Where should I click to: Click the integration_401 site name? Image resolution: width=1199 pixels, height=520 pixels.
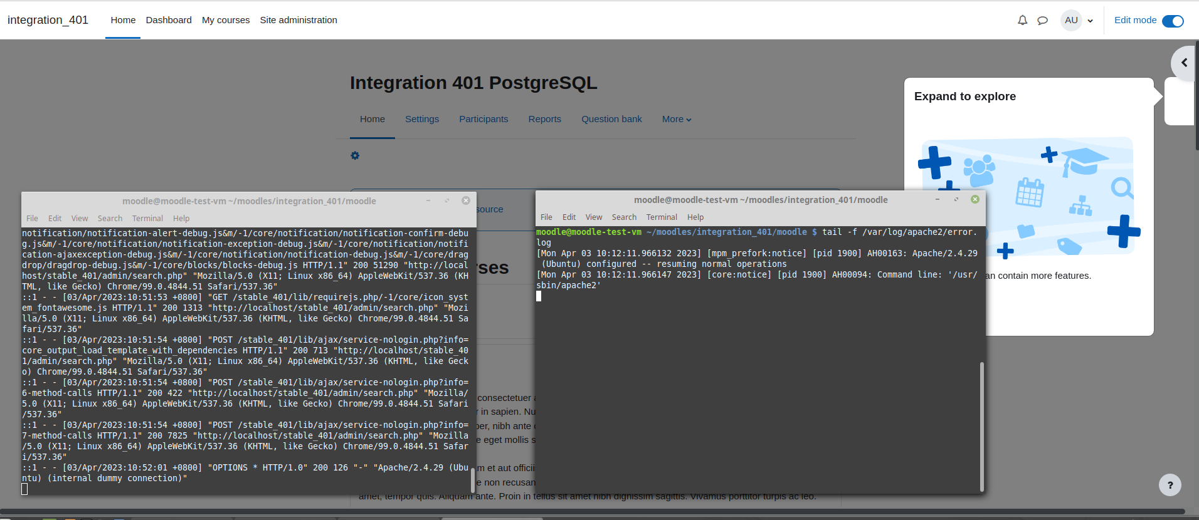(48, 20)
